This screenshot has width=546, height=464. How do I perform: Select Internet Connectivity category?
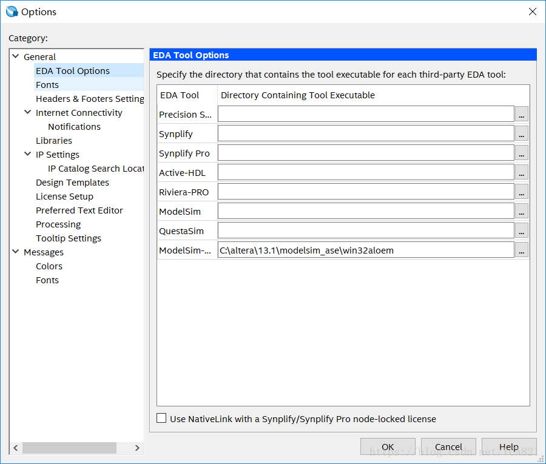pyautogui.click(x=79, y=113)
